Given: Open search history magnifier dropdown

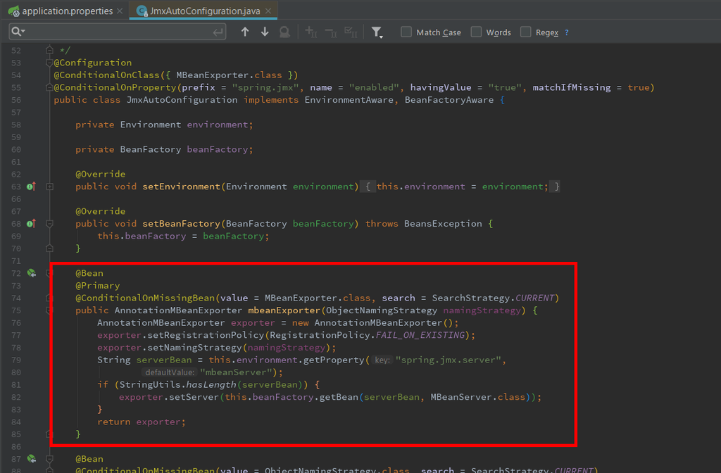Looking at the screenshot, I should [x=18, y=32].
